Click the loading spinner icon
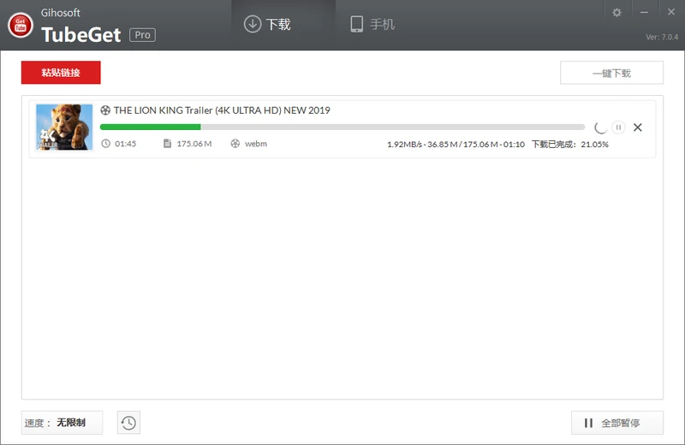This screenshot has width=685, height=445. click(601, 127)
